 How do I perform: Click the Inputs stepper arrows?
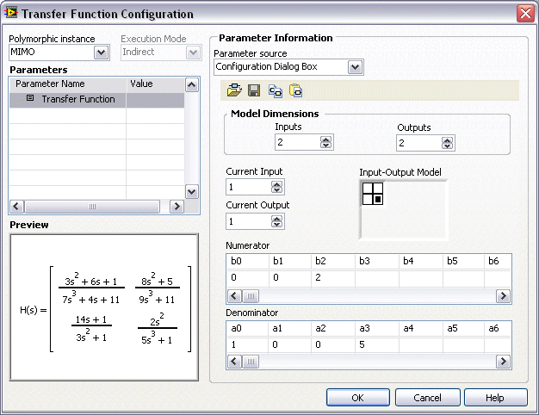coord(325,143)
